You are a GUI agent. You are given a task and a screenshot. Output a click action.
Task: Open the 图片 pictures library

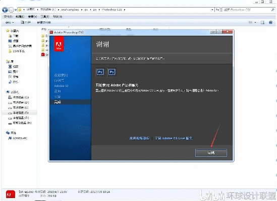[x=14, y=72]
